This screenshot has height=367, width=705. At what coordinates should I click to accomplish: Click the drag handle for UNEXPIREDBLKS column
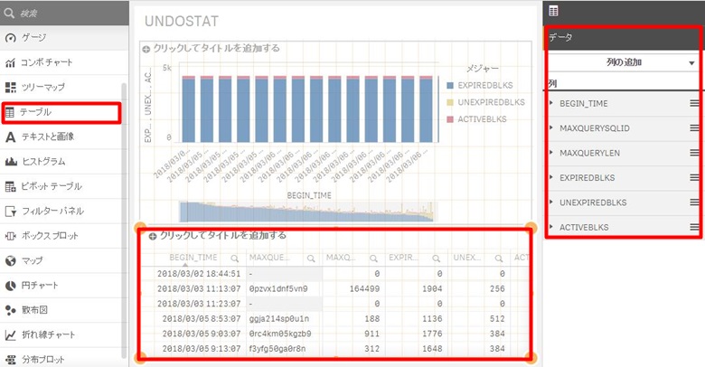pyautogui.click(x=694, y=202)
